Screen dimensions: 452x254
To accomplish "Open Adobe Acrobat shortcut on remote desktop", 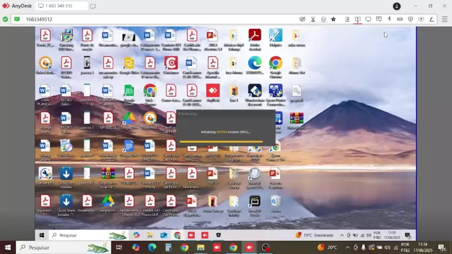I will click(255, 37).
